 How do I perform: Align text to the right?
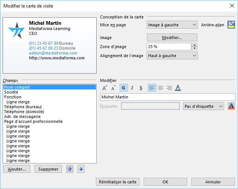[x=169, y=88]
